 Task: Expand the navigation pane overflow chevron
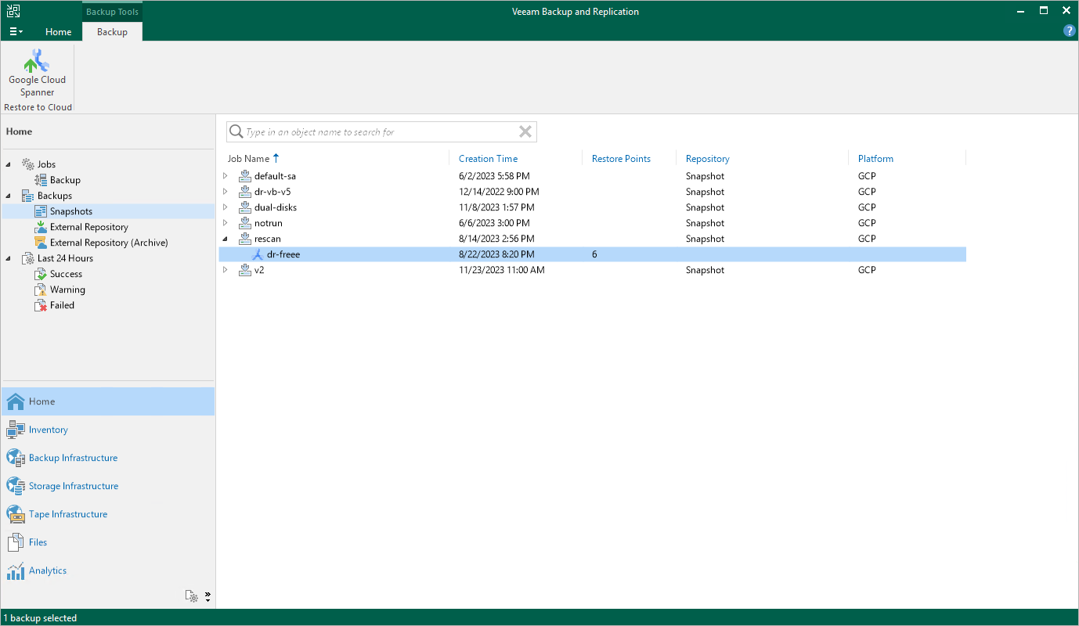click(207, 596)
